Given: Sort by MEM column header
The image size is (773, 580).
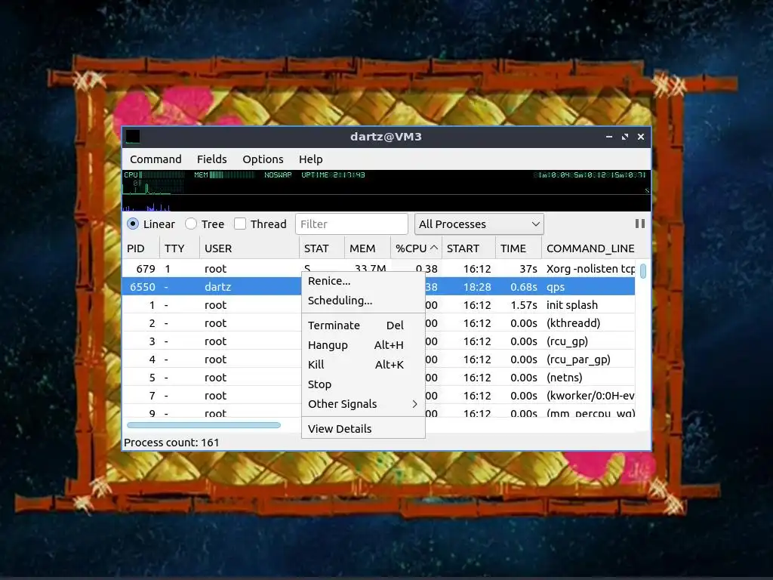Looking at the screenshot, I should click(x=368, y=248).
